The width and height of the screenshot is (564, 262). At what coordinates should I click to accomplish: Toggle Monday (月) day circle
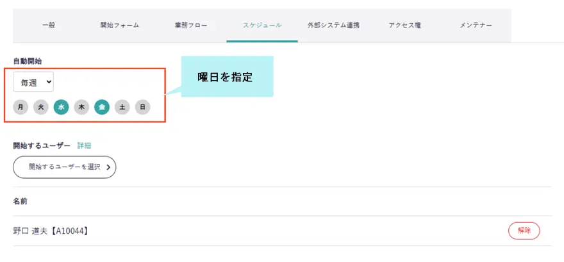coord(21,107)
